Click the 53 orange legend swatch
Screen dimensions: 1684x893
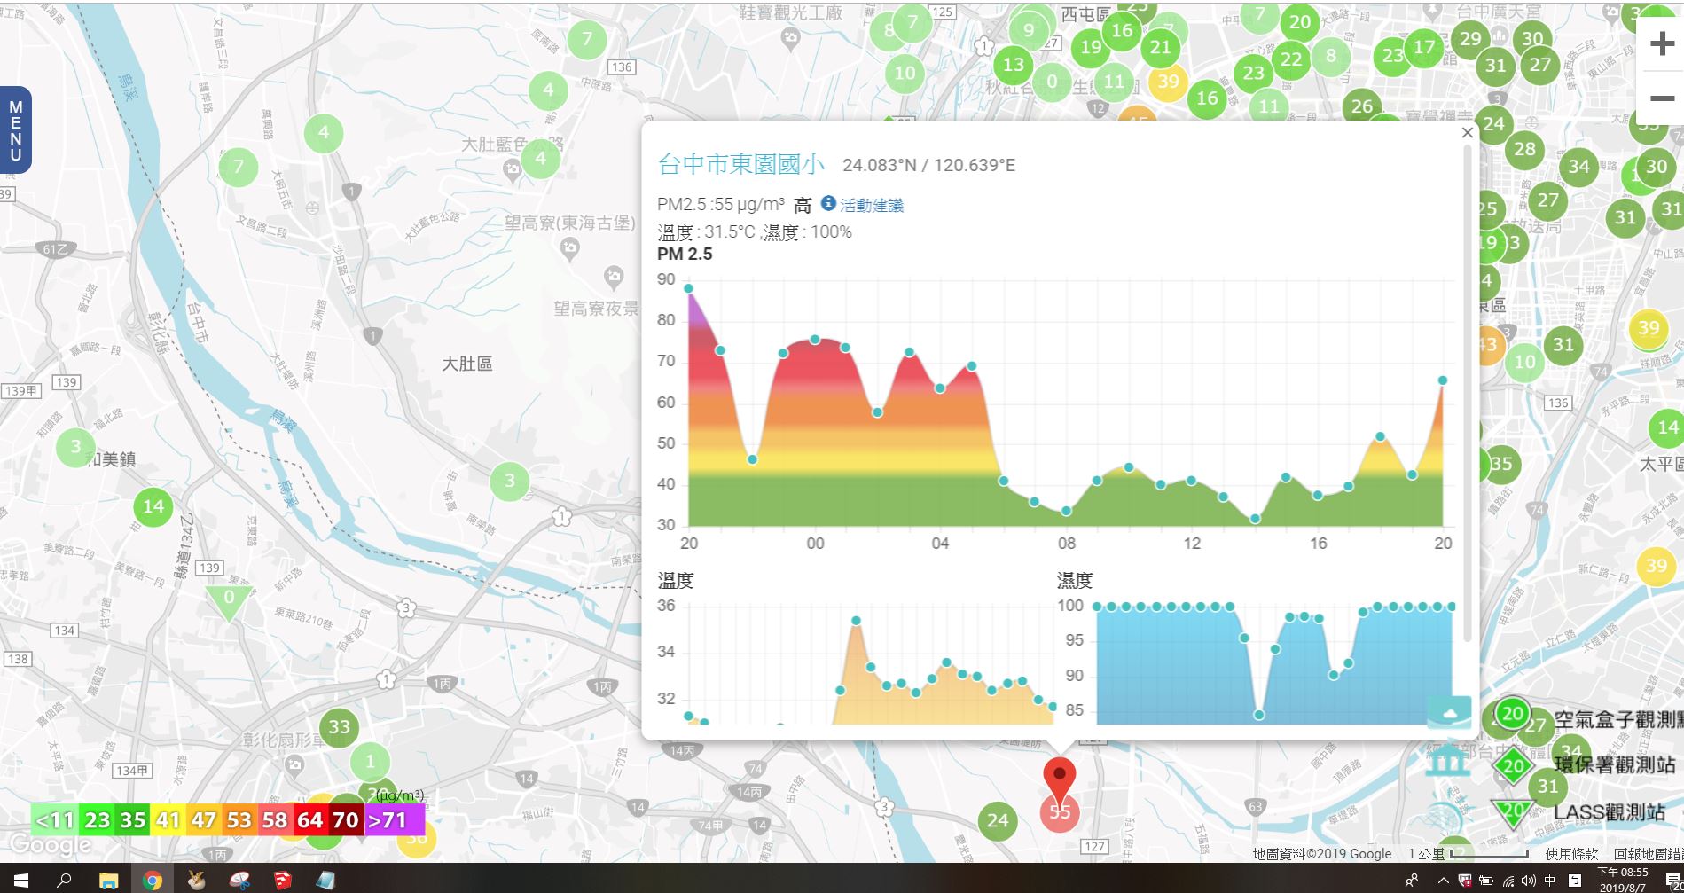click(239, 820)
